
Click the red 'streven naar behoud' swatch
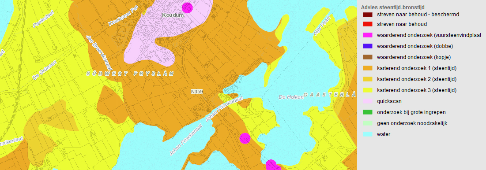[x=368, y=24]
